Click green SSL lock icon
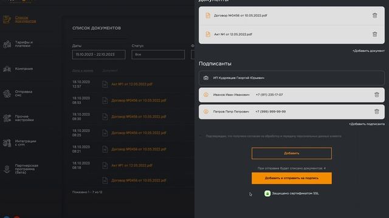 click(267, 193)
